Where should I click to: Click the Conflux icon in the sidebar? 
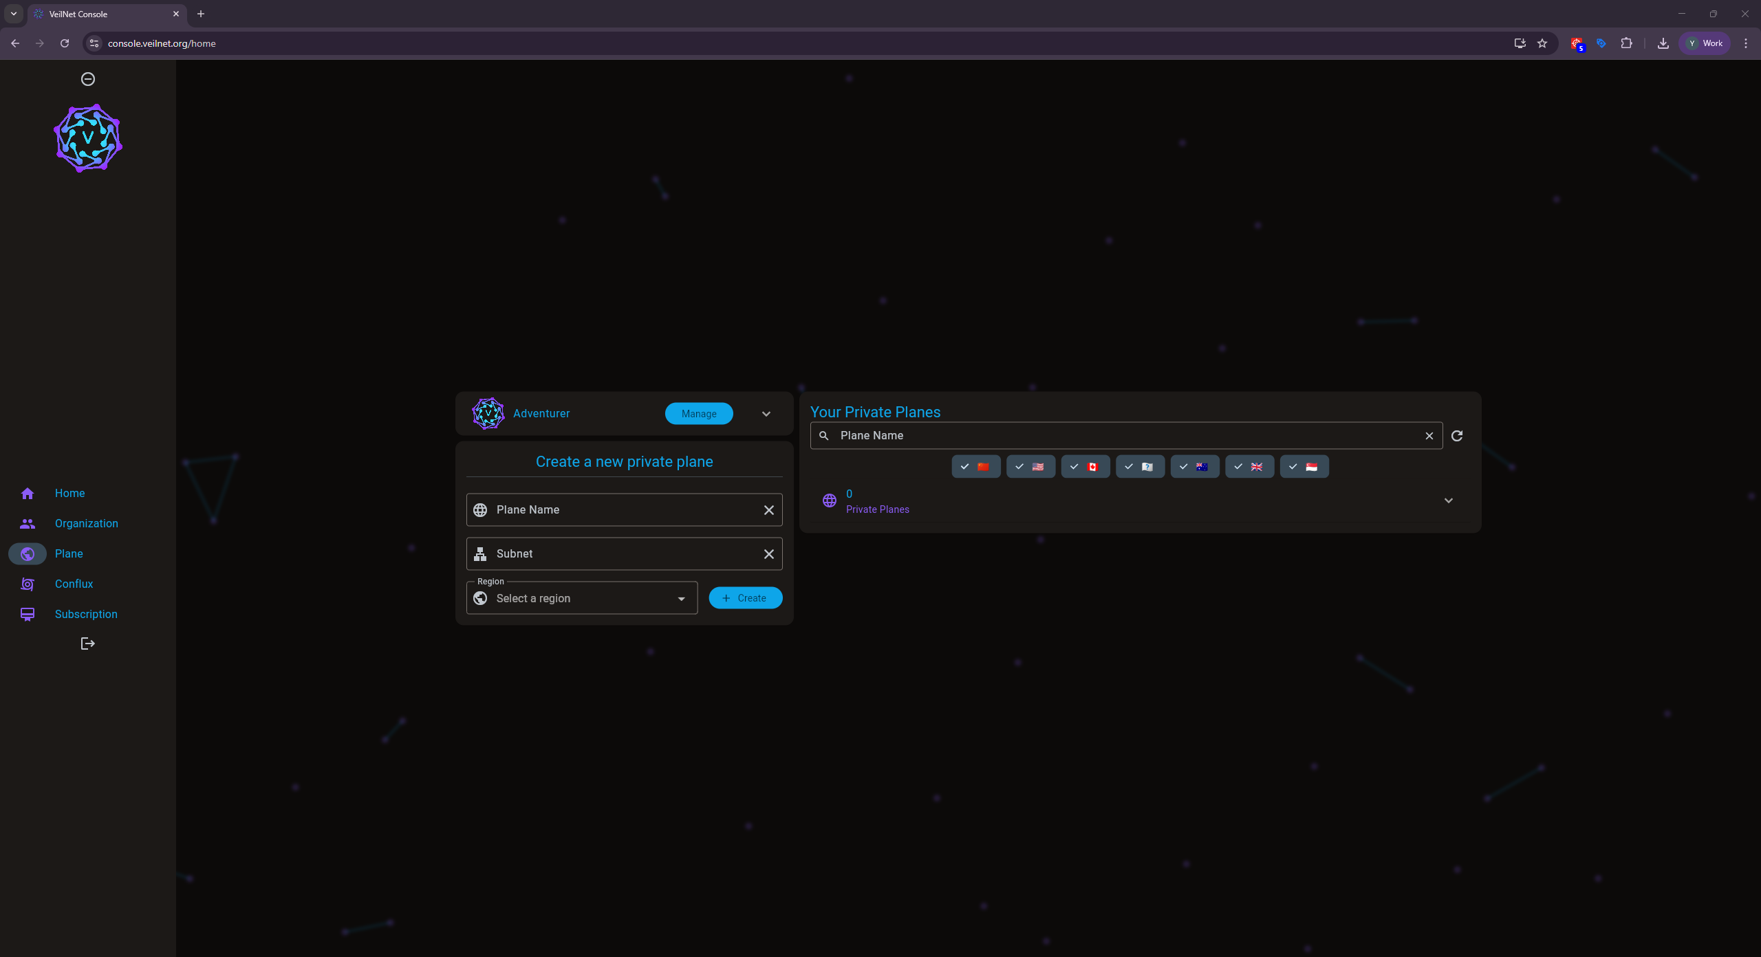point(28,584)
